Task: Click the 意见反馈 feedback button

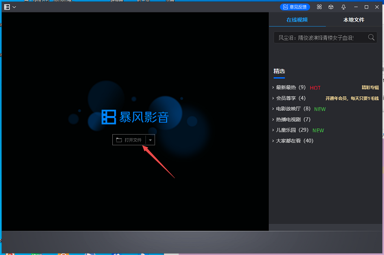Action: pyautogui.click(x=295, y=7)
